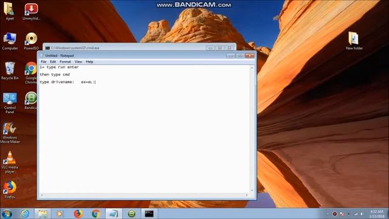The image size is (389, 219).
Task: Maximize the cmd.exe window behind Notepad
Action: click(219, 47)
